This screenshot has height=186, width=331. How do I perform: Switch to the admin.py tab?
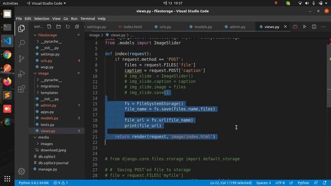point(237,27)
